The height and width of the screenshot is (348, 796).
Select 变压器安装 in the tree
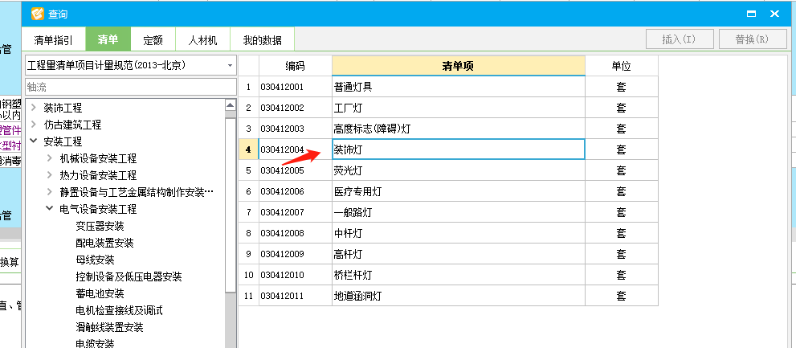tap(100, 226)
